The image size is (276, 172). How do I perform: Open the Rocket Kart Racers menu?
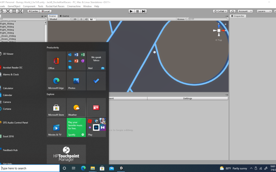point(55,6)
